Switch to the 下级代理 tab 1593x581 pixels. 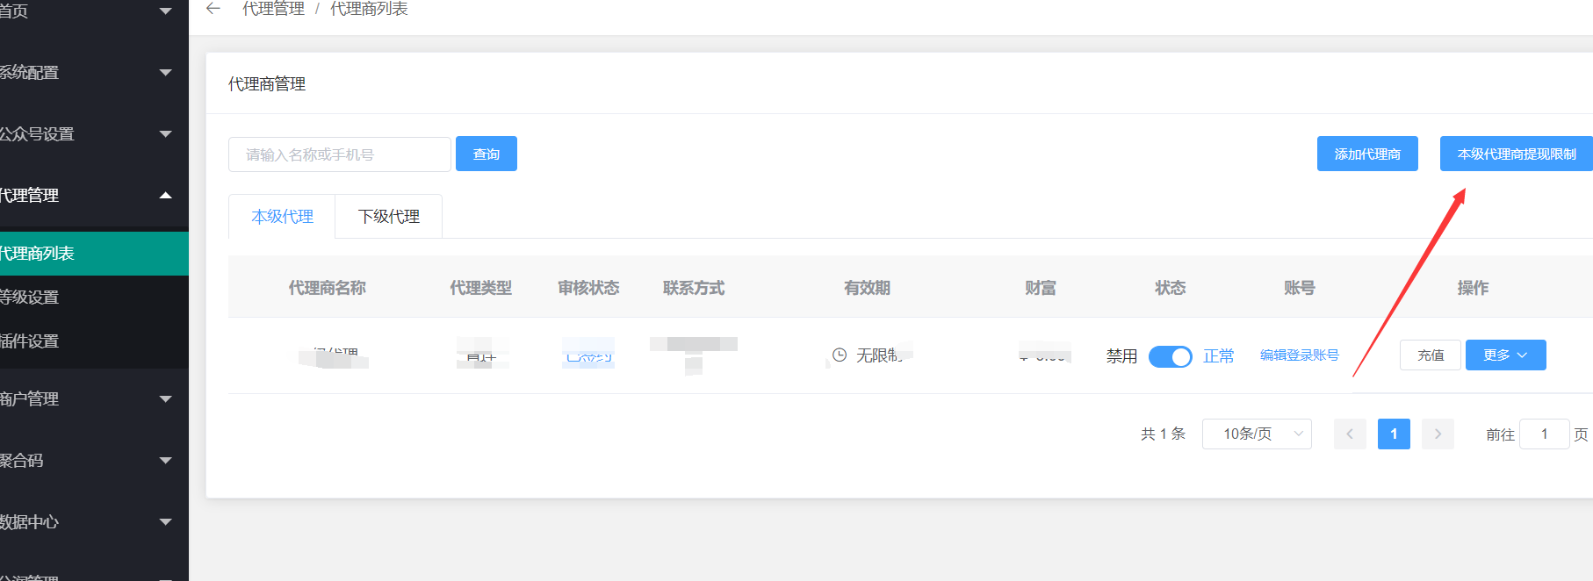click(x=389, y=217)
